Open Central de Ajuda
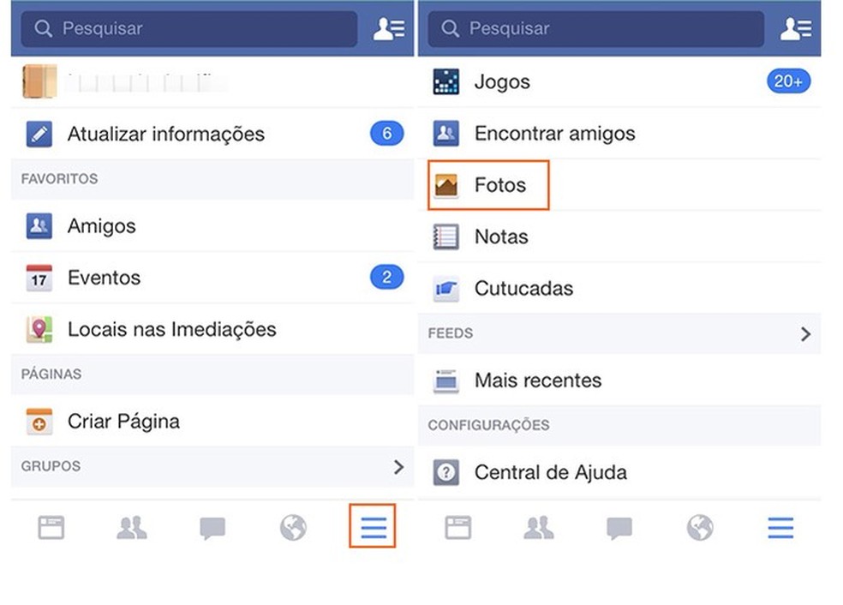The width and height of the screenshot is (843, 605). click(x=551, y=472)
